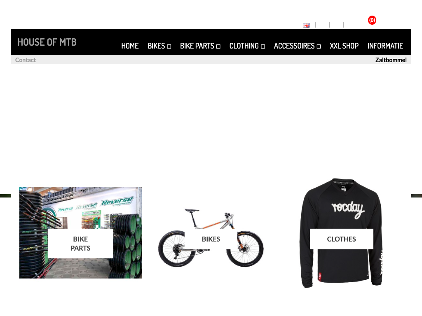The width and height of the screenshot is (422, 316).
Task: Open the red cart counter badge
Action: (372, 20)
